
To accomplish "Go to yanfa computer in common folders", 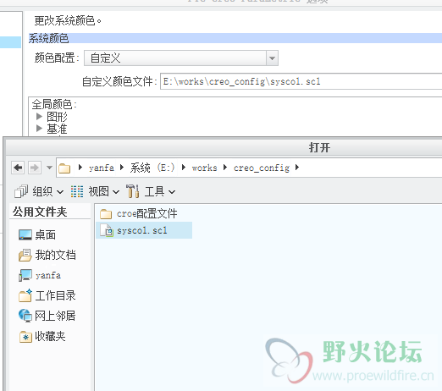I will point(40,275).
